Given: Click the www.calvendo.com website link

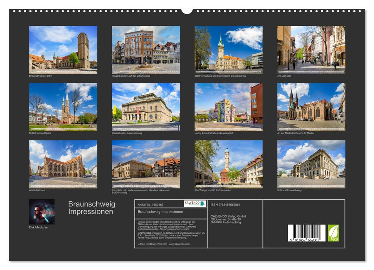Looking at the screenshot, I should (179, 244).
